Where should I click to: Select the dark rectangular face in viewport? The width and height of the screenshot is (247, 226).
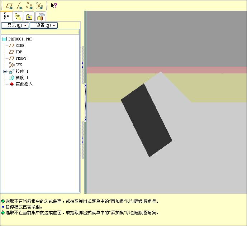coord(147,120)
